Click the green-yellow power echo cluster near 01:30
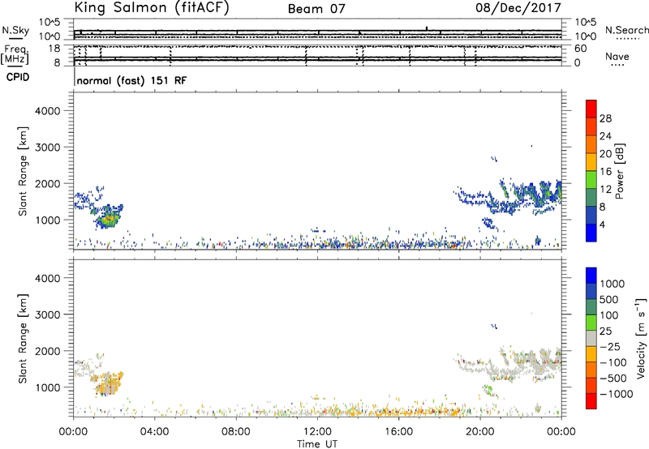649x449 pixels. pyautogui.click(x=108, y=218)
